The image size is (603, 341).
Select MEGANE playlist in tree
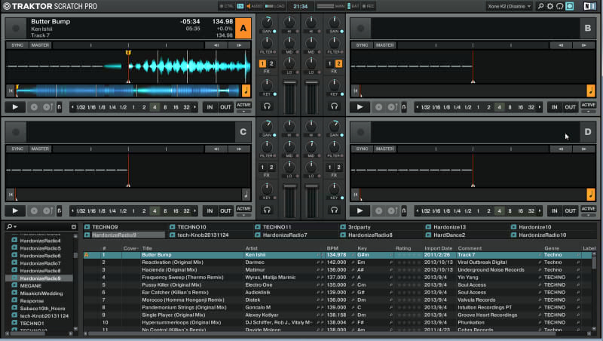click(x=31, y=286)
